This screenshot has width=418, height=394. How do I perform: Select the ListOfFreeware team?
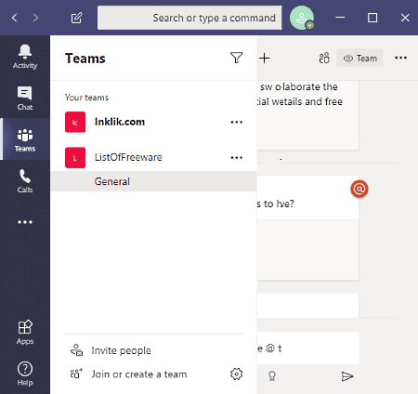(x=153, y=157)
